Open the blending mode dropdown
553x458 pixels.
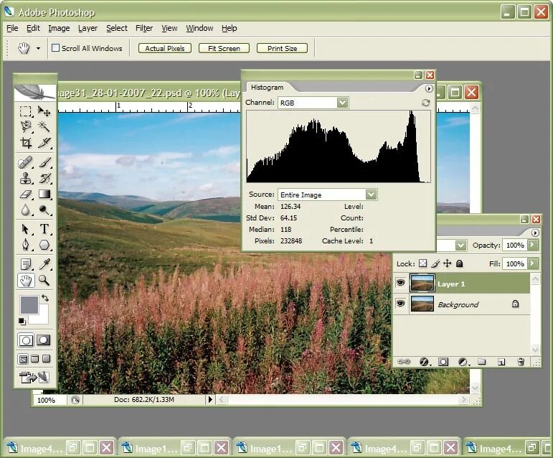pyautogui.click(x=460, y=246)
